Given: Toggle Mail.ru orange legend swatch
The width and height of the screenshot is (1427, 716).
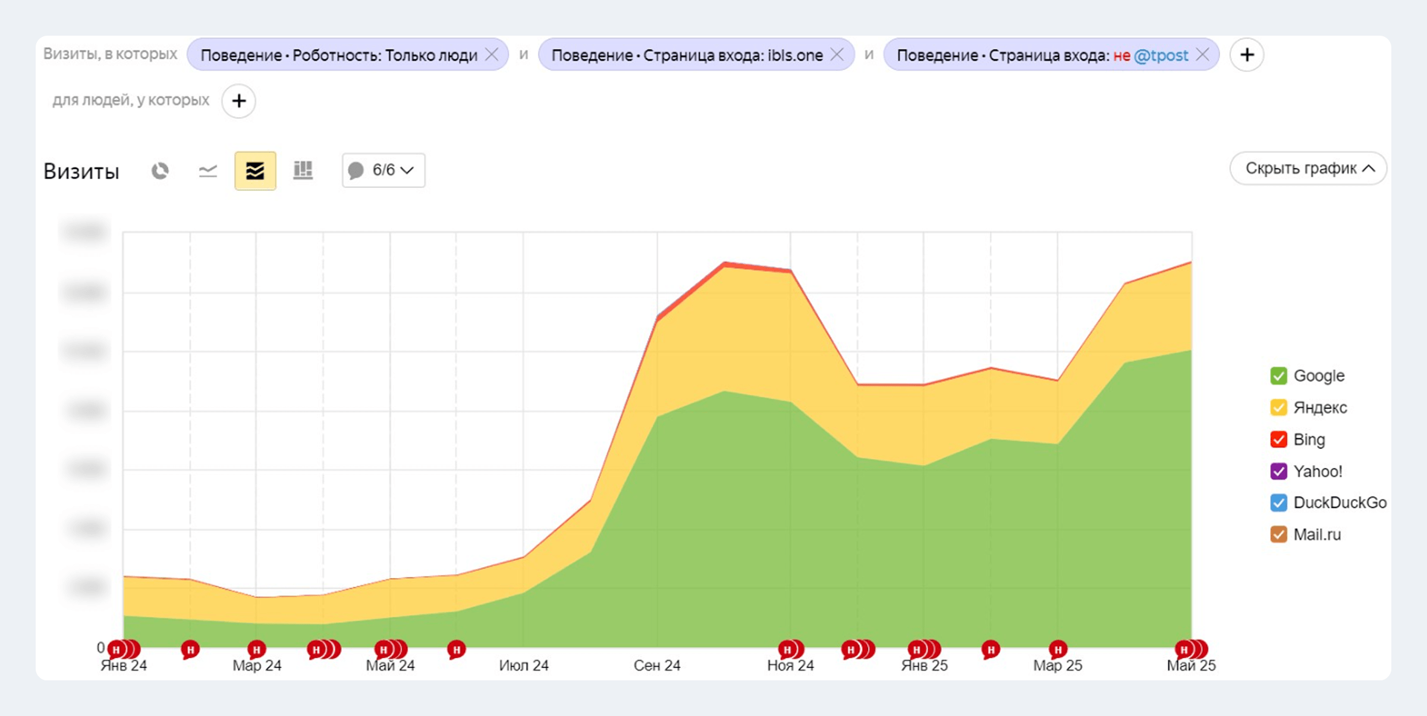Looking at the screenshot, I should (x=1278, y=535).
